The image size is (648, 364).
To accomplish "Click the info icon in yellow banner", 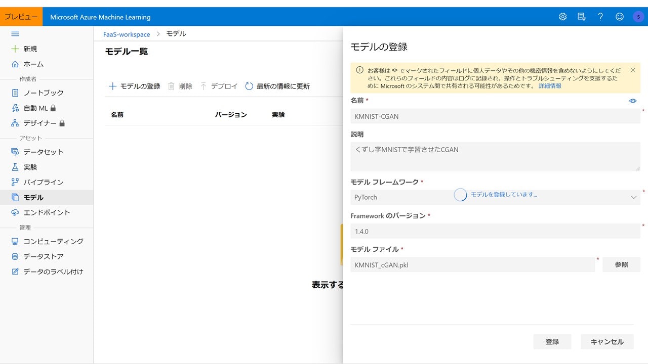I will tap(359, 70).
